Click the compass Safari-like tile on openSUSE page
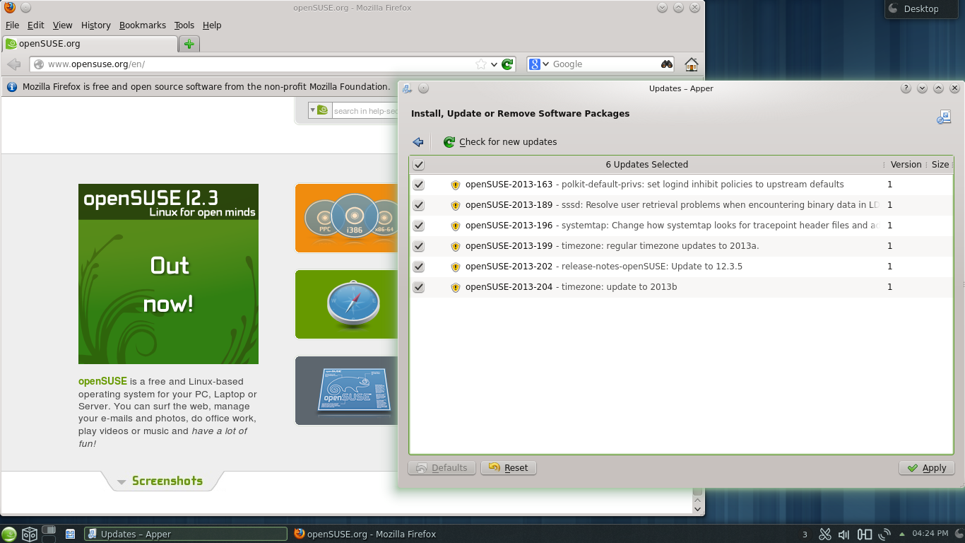This screenshot has height=543, width=965. click(346, 304)
